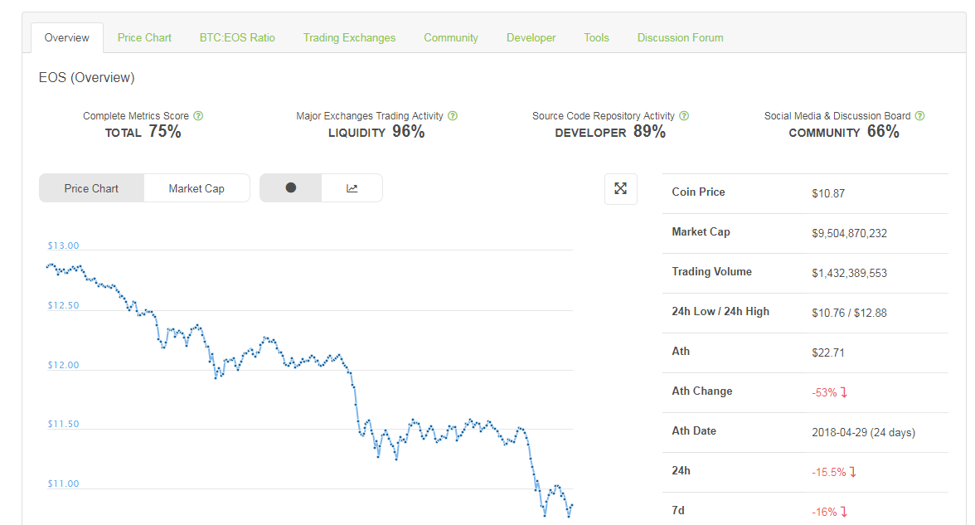Screen dimensions: 975x525
Task: Click the 24h low/high value $10.76 / $12.88
Action: [849, 313]
